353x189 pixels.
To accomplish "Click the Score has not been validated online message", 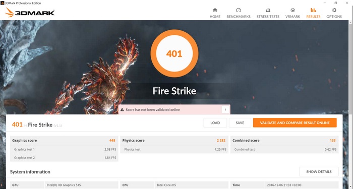I will click(x=153, y=110).
